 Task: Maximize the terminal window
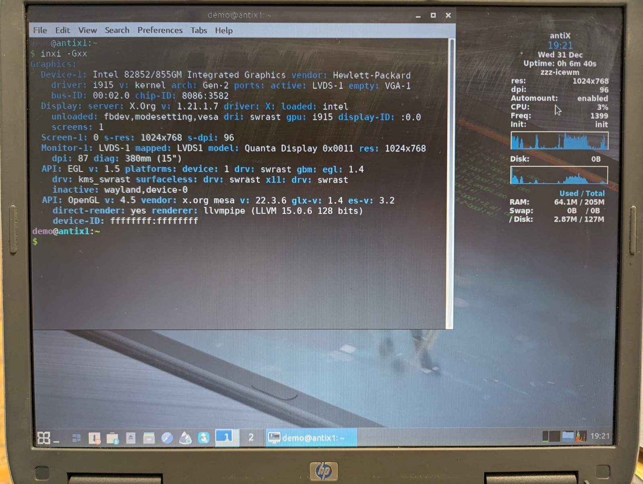433,15
